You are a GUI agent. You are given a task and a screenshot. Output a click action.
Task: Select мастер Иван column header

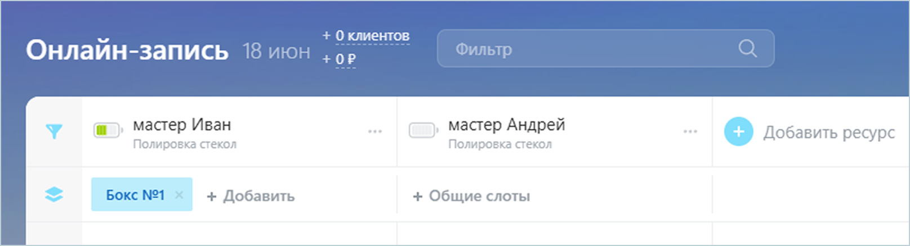[x=182, y=125]
